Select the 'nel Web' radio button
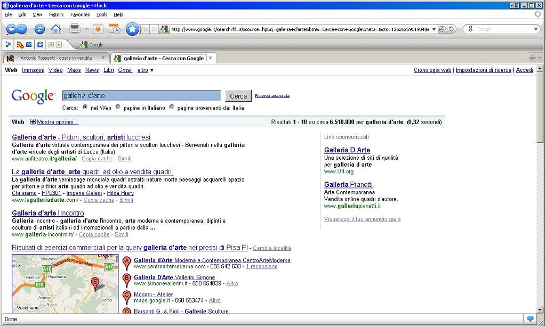This screenshot has width=546, height=327. click(x=85, y=107)
